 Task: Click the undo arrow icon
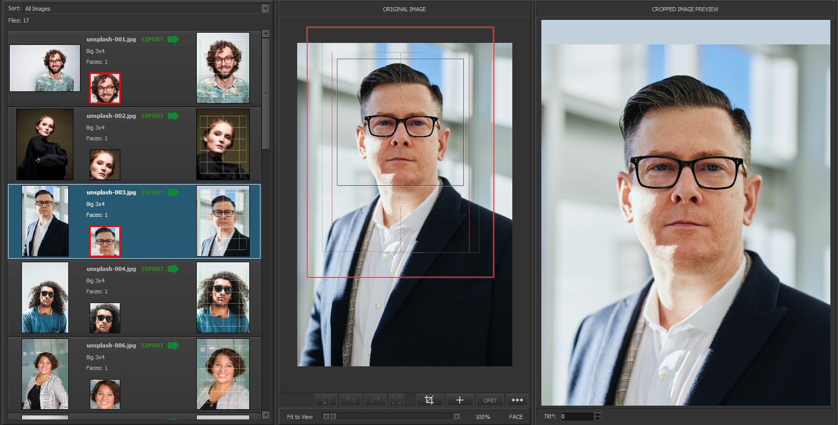pyautogui.click(x=350, y=400)
